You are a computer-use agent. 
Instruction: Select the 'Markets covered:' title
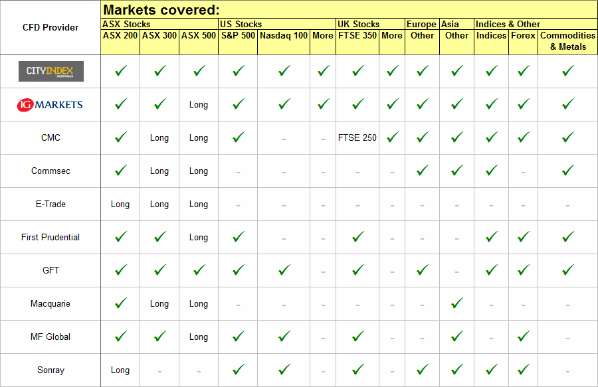click(161, 10)
